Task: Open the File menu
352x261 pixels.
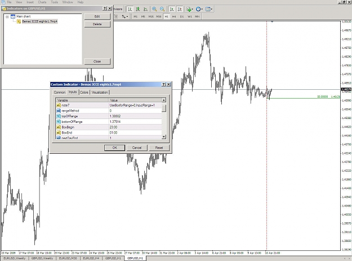Action: 9,2
